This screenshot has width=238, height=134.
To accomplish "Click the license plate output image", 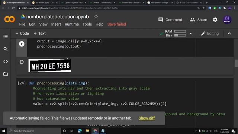I will [x=49, y=66].
